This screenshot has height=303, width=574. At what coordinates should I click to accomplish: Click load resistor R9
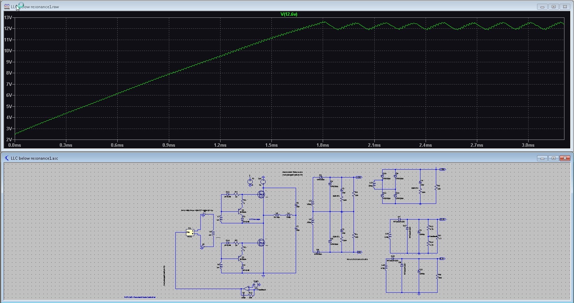[436, 187]
